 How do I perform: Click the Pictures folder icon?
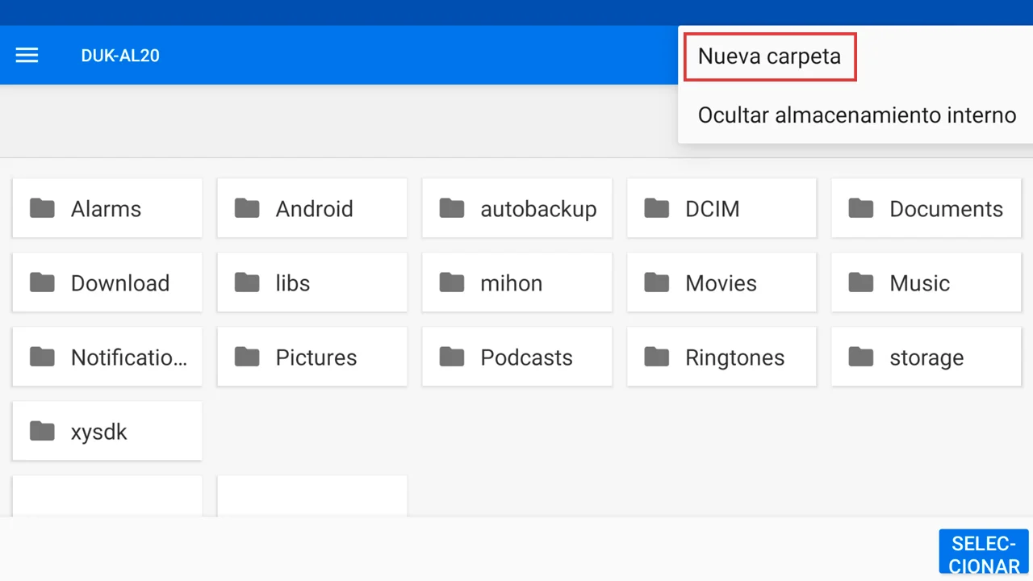click(x=247, y=357)
